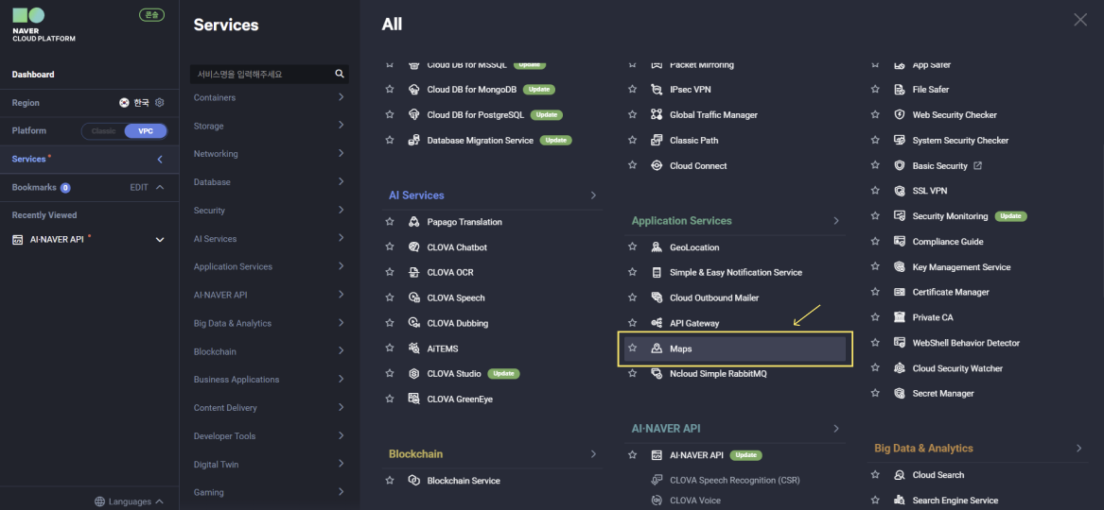Click the CLOVA Speech icon
Screen dimensions: 1104x510
pyautogui.click(x=414, y=297)
